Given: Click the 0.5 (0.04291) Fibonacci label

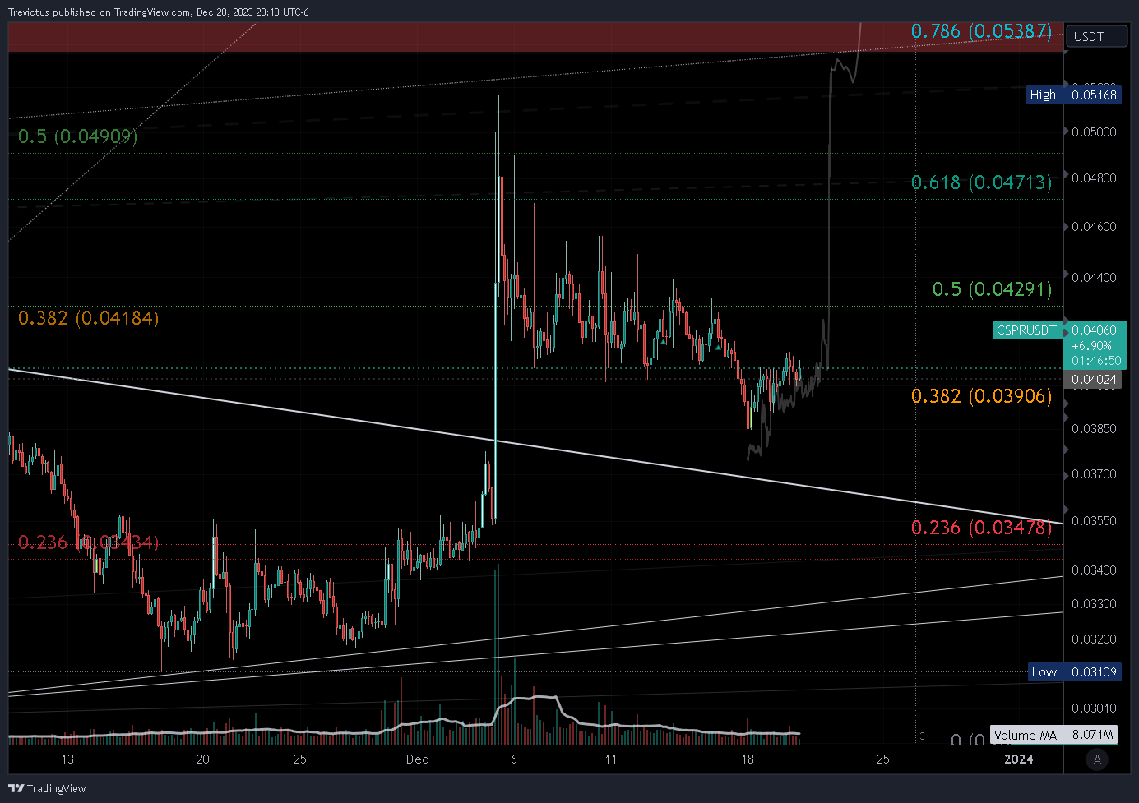Looking at the screenshot, I should pyautogui.click(x=992, y=289).
